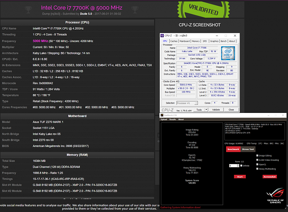Open the Dude 5.0 submitter link
The width and height of the screenshot is (288, 212).
[x=86, y=14]
